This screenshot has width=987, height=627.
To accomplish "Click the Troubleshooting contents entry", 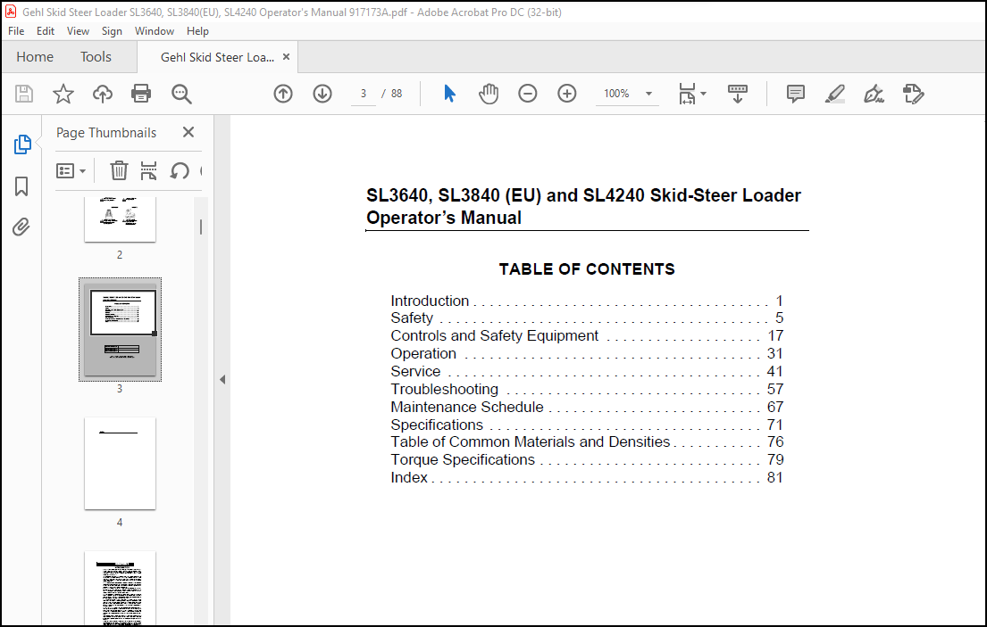I will 587,389.
